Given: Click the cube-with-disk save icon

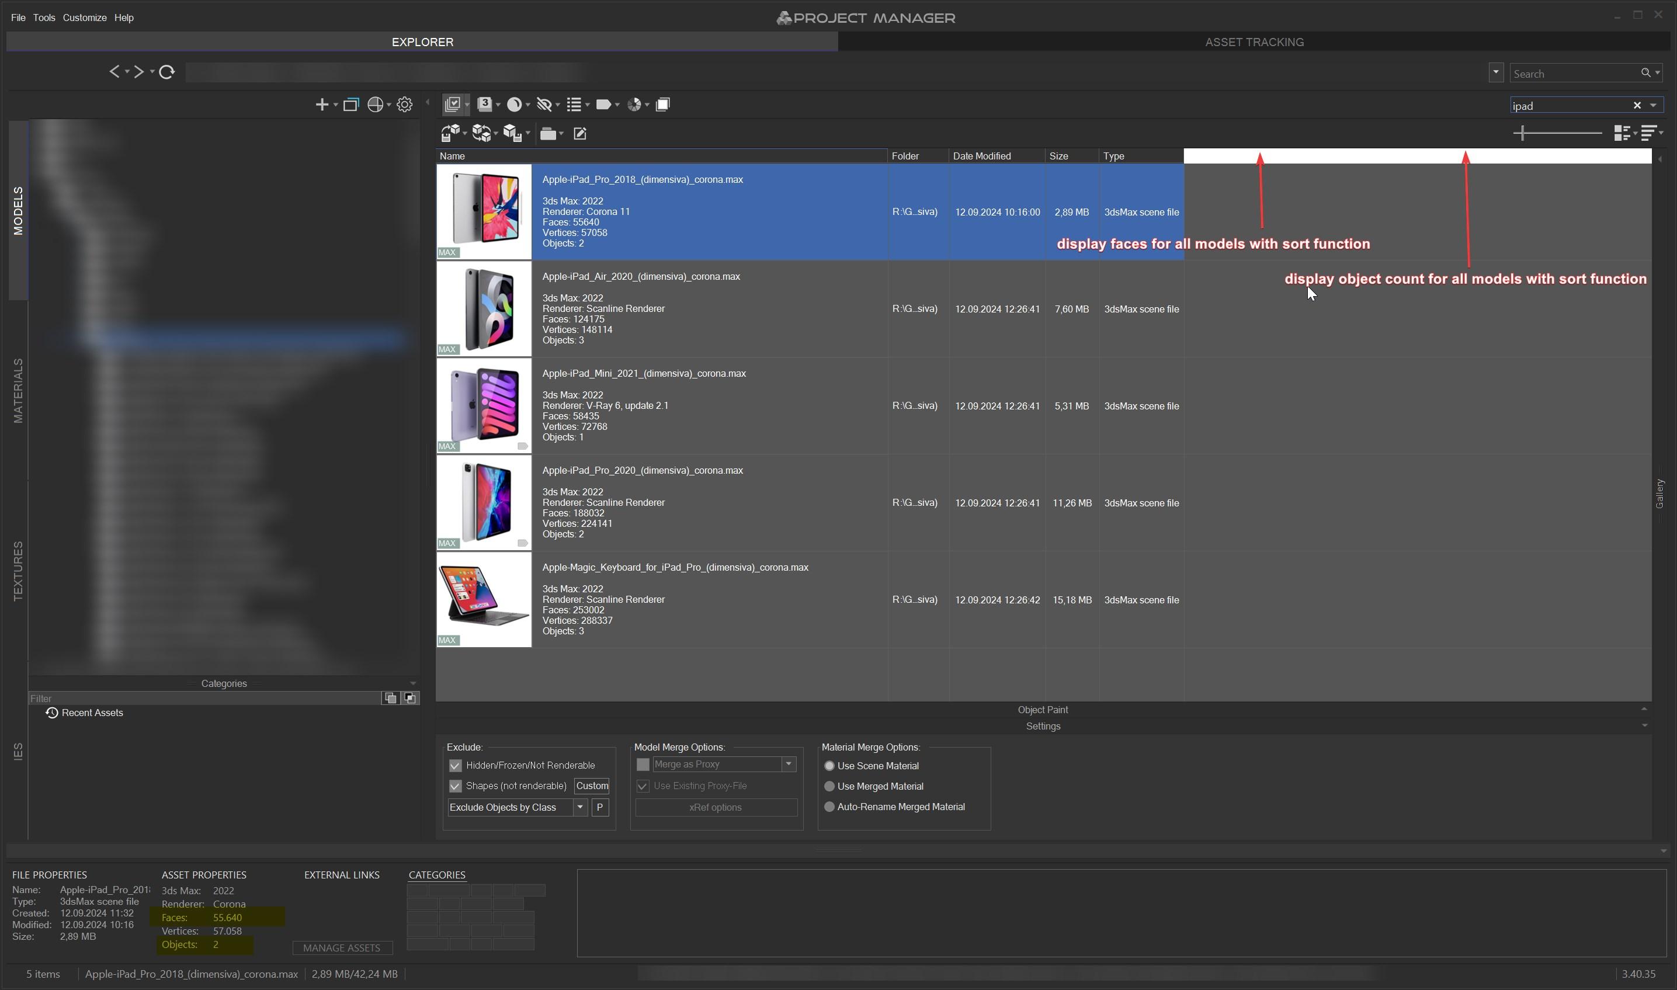Looking at the screenshot, I should coord(512,133).
